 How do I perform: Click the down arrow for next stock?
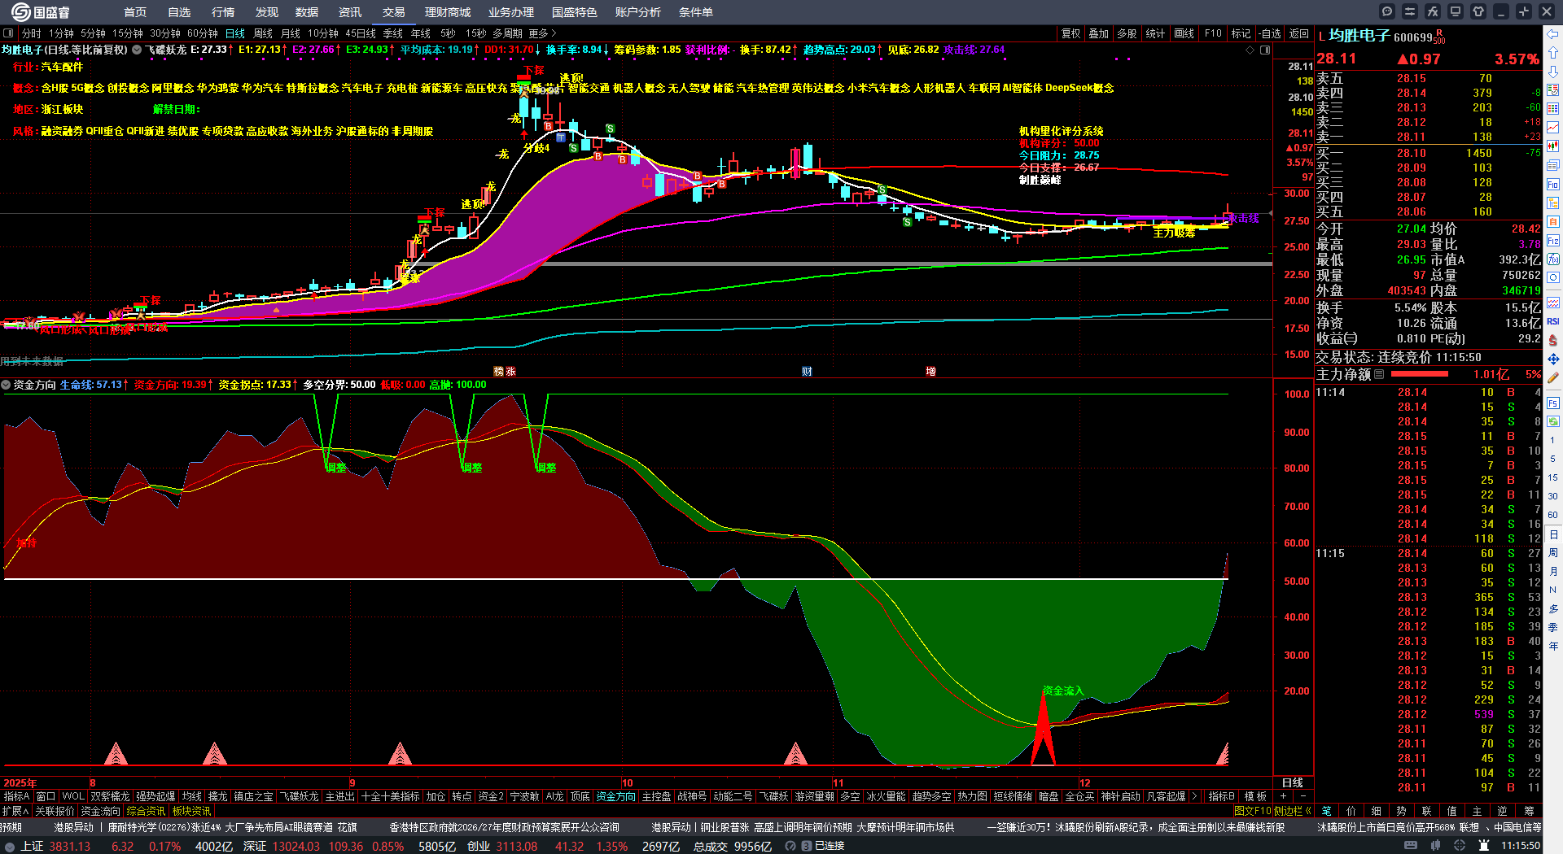pos(1553,71)
